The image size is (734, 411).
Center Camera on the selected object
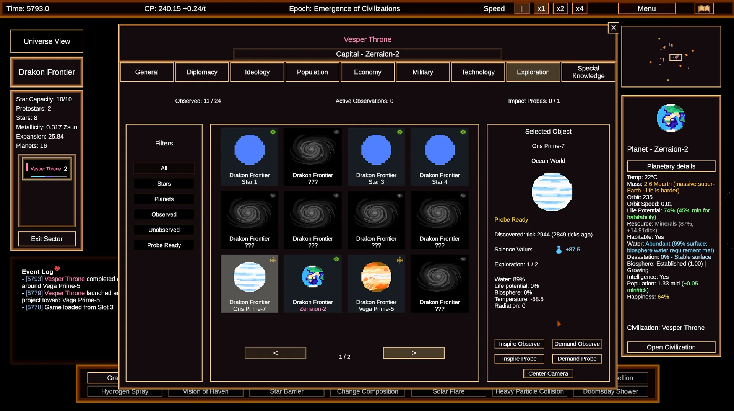pos(548,373)
